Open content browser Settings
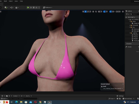Viewport: 139px width, 104px height. pos(120,96)
